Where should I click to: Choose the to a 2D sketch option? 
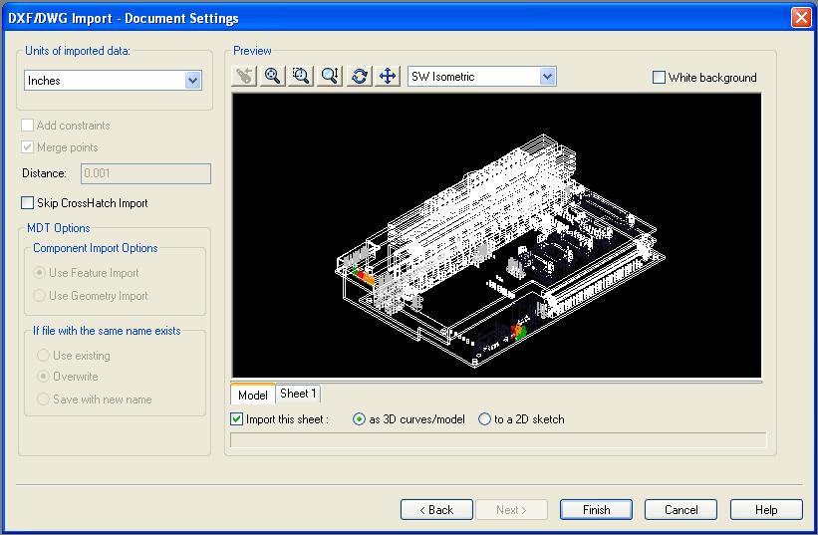point(484,418)
